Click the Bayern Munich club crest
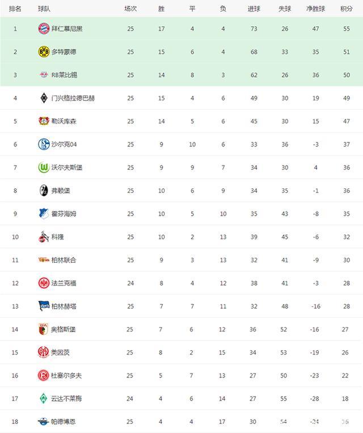This screenshot has height=433, width=363. pos(44,29)
